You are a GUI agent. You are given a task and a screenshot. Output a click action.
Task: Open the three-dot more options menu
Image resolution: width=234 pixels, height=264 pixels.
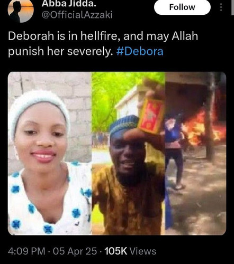tap(221, 7)
